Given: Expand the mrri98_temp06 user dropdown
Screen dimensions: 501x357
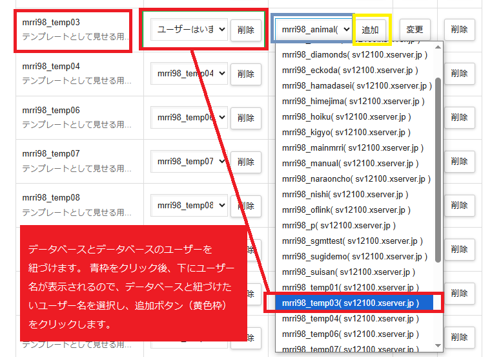Looking at the screenshot, I should pos(189,118).
